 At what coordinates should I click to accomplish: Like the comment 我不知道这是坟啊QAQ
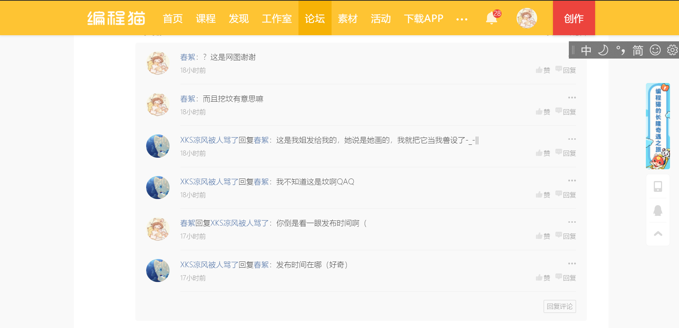coord(543,195)
